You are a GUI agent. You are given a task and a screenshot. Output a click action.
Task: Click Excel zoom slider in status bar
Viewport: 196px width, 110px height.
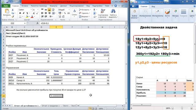pos(114,109)
